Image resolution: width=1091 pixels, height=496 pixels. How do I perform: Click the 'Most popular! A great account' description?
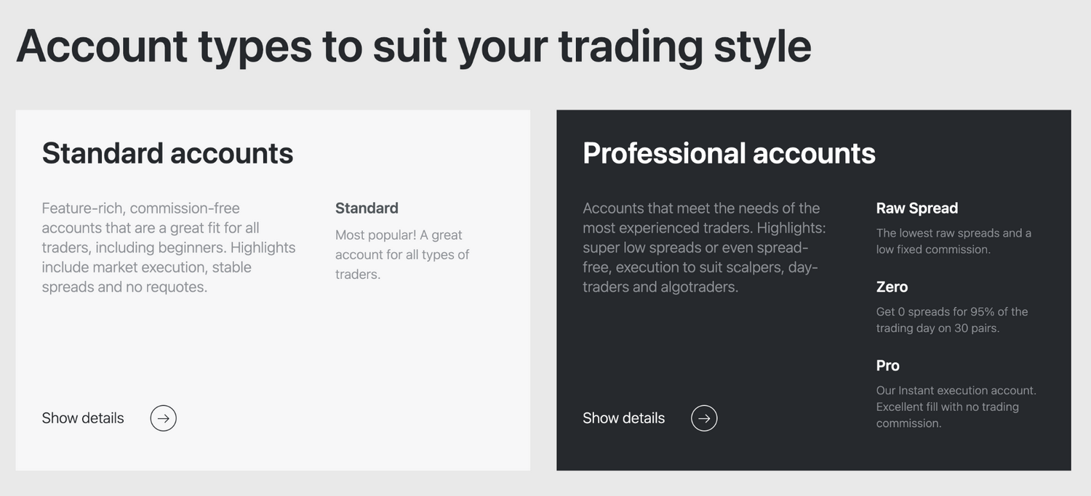click(402, 255)
